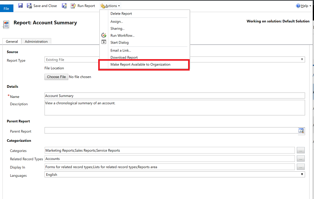Expand the Actions menu arrow
This screenshot has height=199, width=314.
[x=119, y=5]
